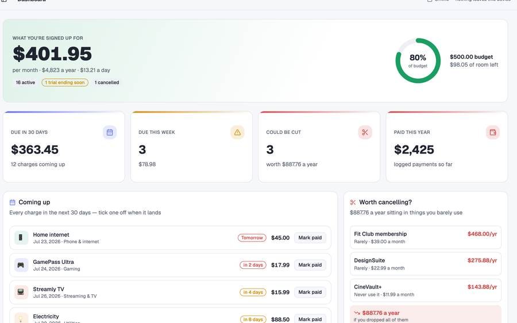Mark Electricity charge as paid
This screenshot has width=517, height=323.
pos(310,319)
